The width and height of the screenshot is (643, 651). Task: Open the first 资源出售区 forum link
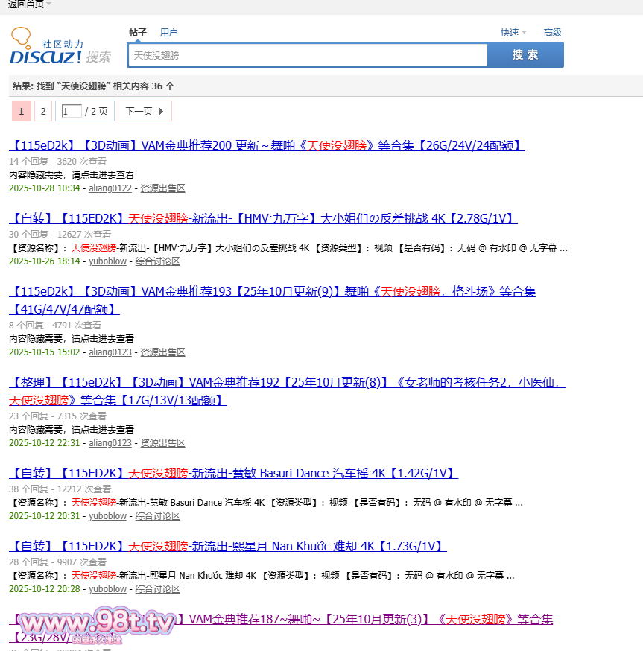point(162,188)
